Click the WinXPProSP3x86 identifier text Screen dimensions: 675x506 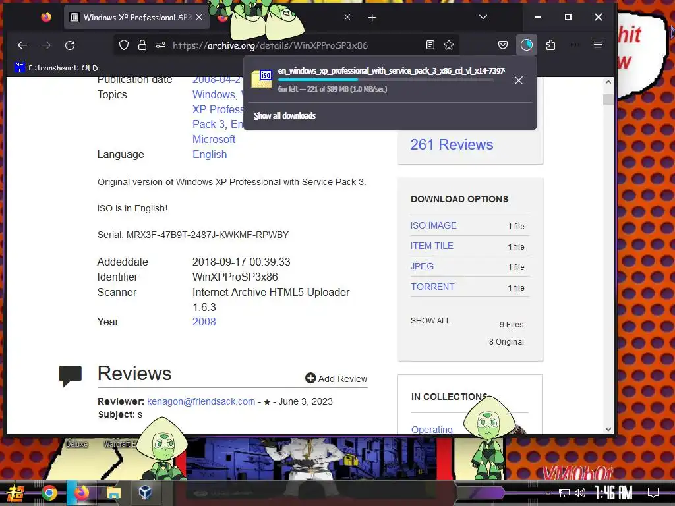click(235, 277)
